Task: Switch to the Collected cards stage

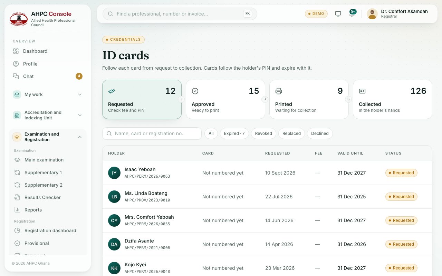Action: 393,99
